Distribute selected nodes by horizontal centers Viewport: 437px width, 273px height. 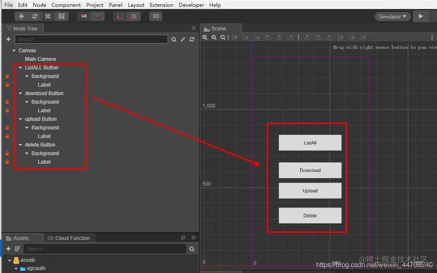[352, 37]
